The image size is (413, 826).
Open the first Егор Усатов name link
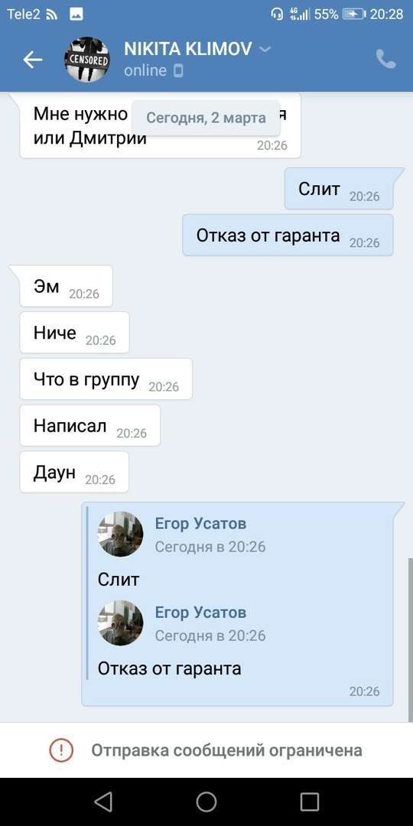[200, 524]
